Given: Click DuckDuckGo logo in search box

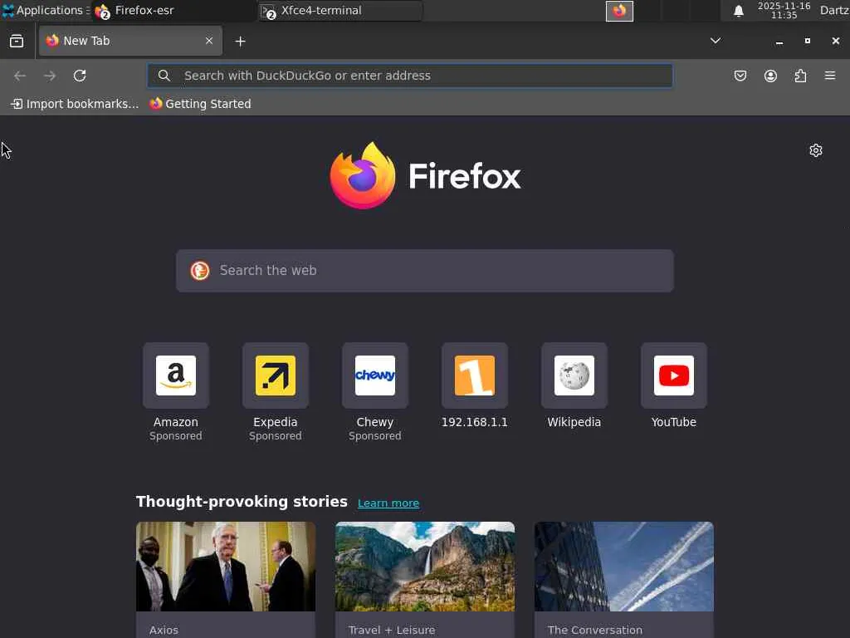Looking at the screenshot, I should [199, 271].
